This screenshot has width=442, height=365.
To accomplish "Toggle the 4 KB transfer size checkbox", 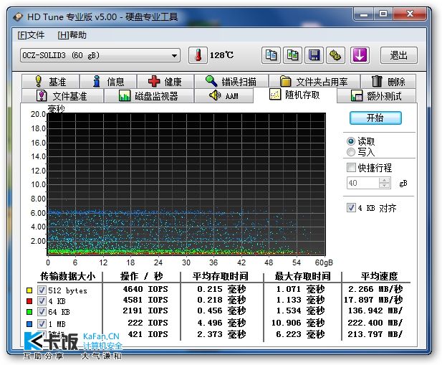I will (x=42, y=300).
